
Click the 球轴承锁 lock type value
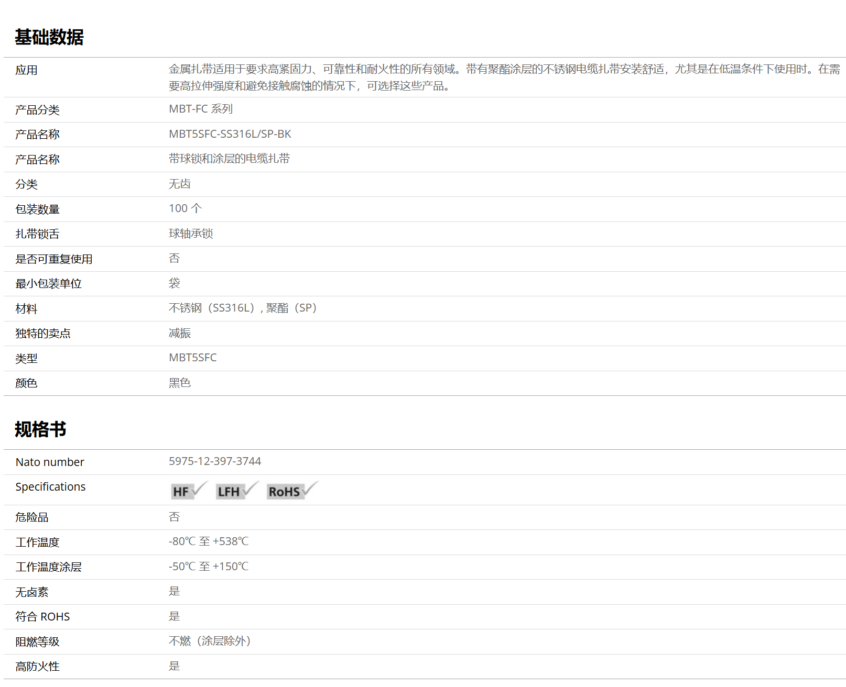(191, 234)
